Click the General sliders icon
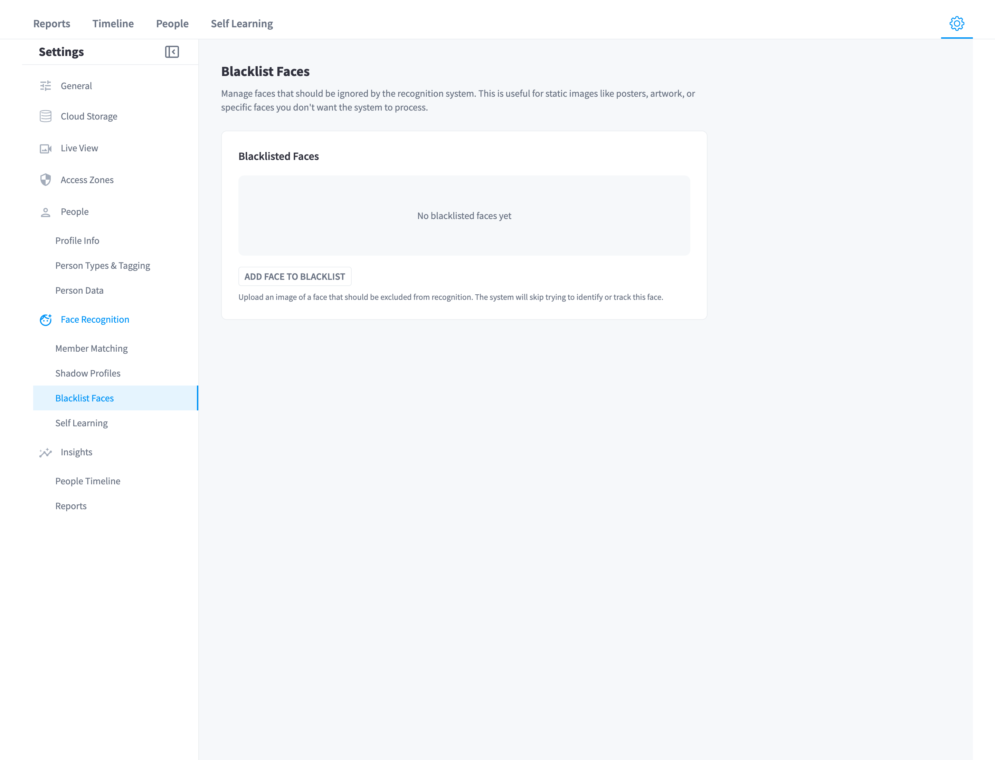Viewport: 995px width, 760px height. (x=46, y=86)
